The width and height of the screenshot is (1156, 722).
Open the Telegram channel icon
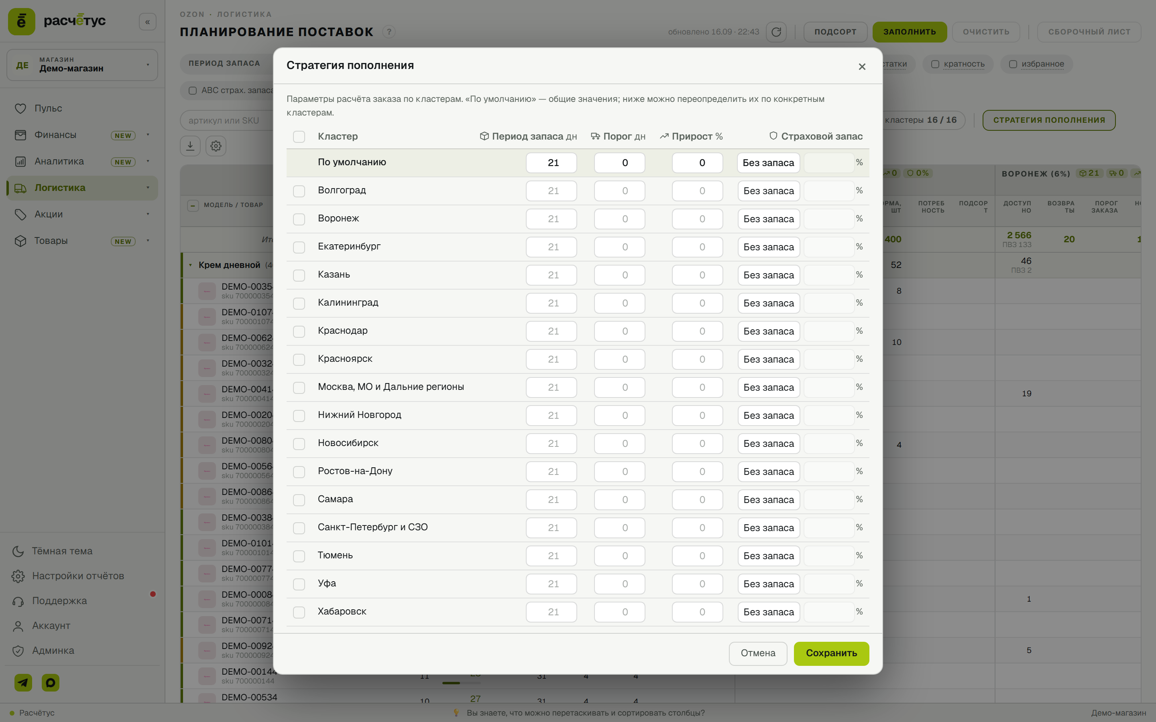23,682
